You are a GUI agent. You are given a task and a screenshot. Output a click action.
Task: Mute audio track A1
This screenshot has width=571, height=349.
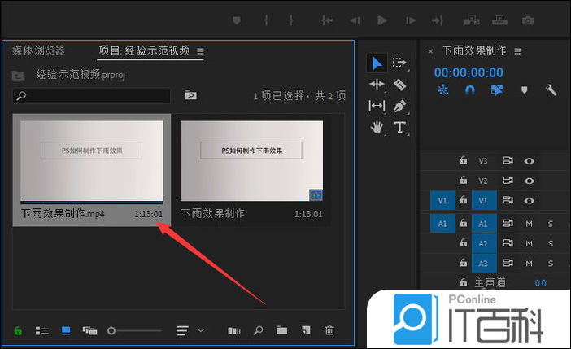[529, 222]
